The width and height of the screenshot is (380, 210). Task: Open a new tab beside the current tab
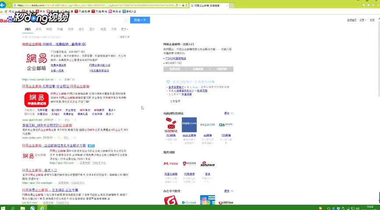pos(232,5)
